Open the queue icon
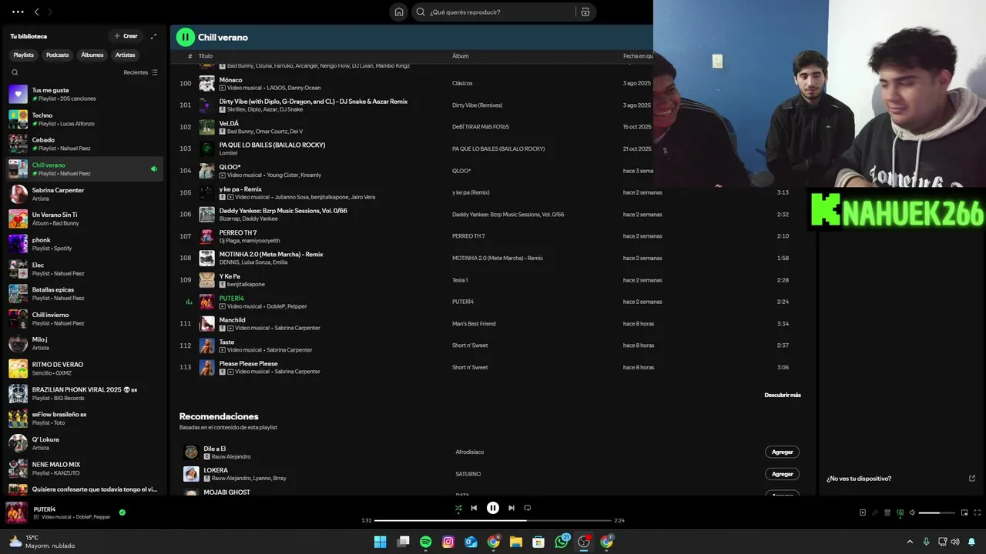The image size is (986, 554). tap(887, 512)
